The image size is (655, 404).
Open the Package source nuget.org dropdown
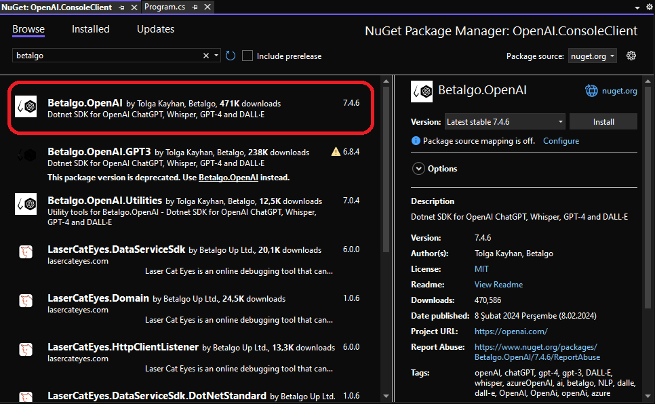click(x=593, y=56)
